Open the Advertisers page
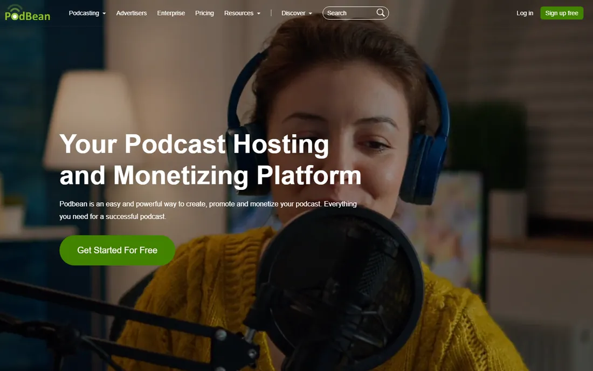 click(131, 13)
